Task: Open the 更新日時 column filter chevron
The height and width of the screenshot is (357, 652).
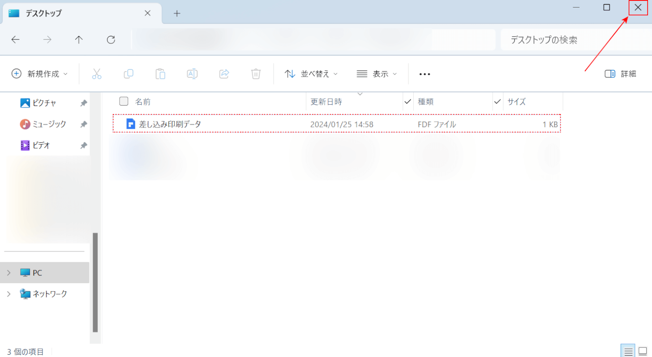Action: [x=360, y=94]
